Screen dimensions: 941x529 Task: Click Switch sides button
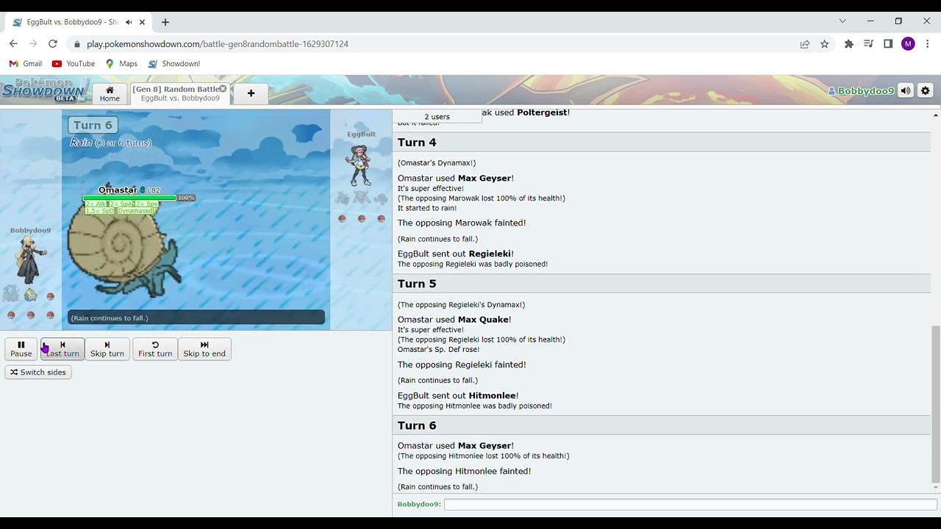pyautogui.click(x=38, y=373)
